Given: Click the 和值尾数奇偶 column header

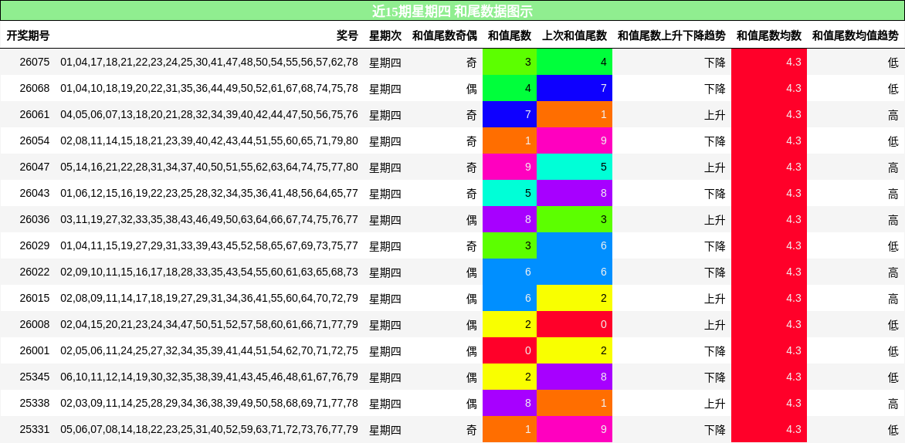Looking at the screenshot, I should 445,36.
